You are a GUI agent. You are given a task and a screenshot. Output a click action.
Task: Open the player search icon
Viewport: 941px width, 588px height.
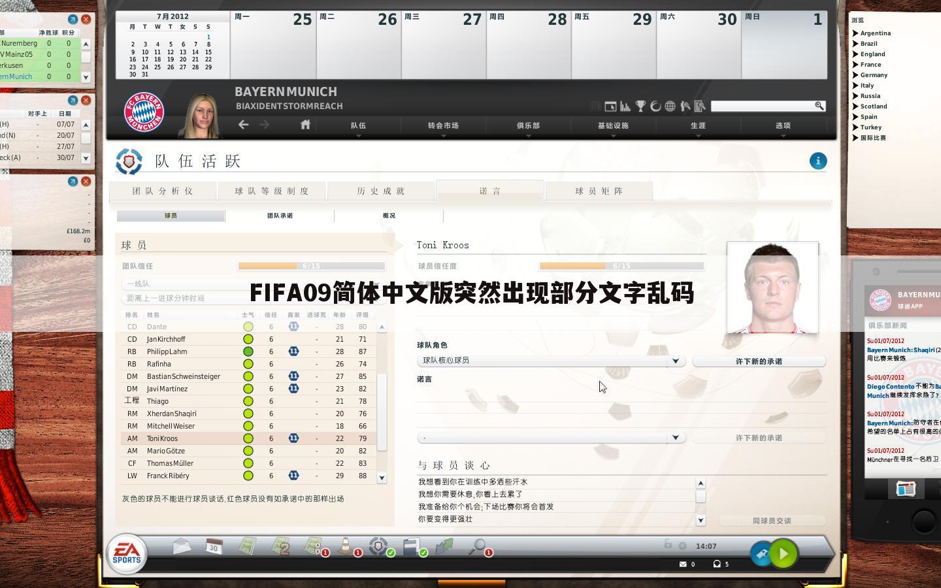(685, 106)
